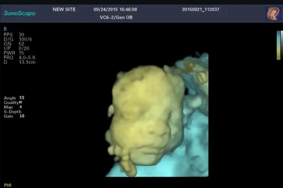Click the Angle 55 setting
283x188 pixels.
tap(14, 98)
